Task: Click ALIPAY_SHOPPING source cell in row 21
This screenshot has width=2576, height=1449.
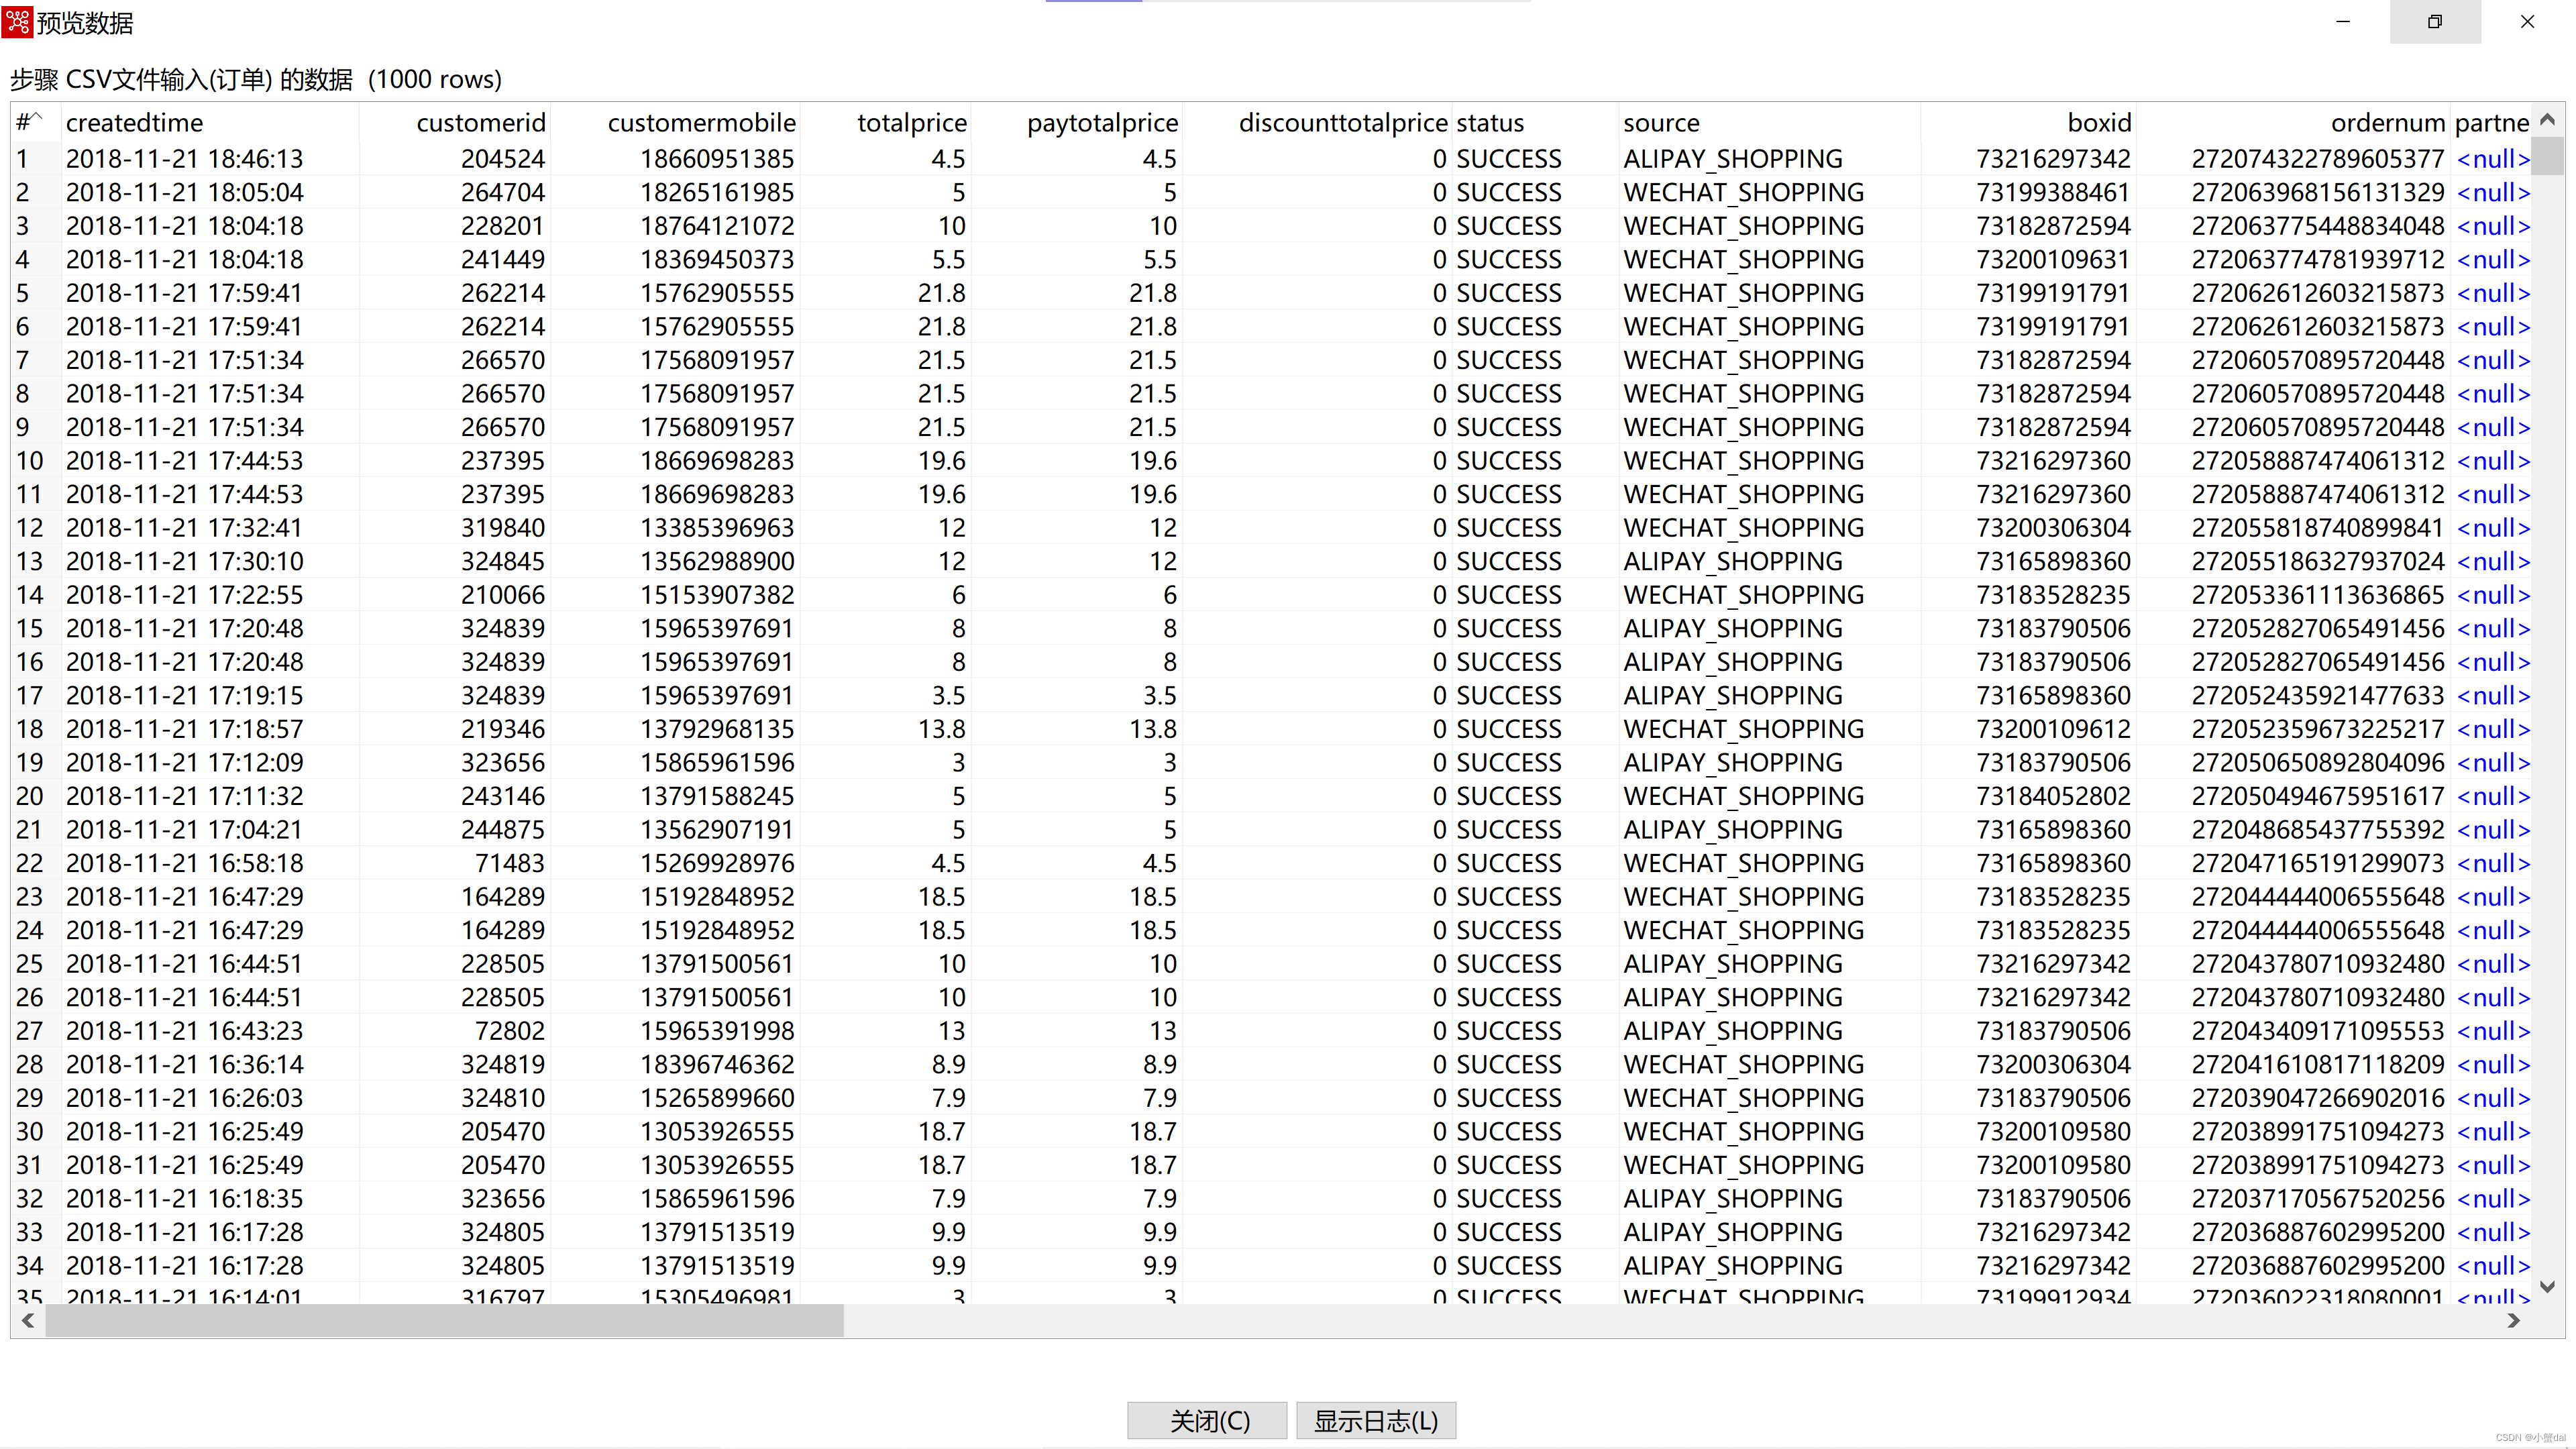Action: click(x=1732, y=830)
